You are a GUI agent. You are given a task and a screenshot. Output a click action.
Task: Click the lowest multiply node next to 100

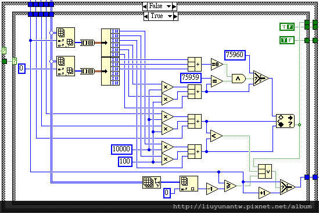[167, 159]
